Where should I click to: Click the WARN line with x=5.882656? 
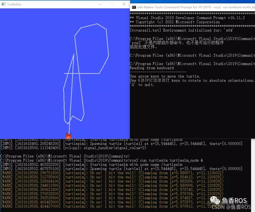coord(112,181)
